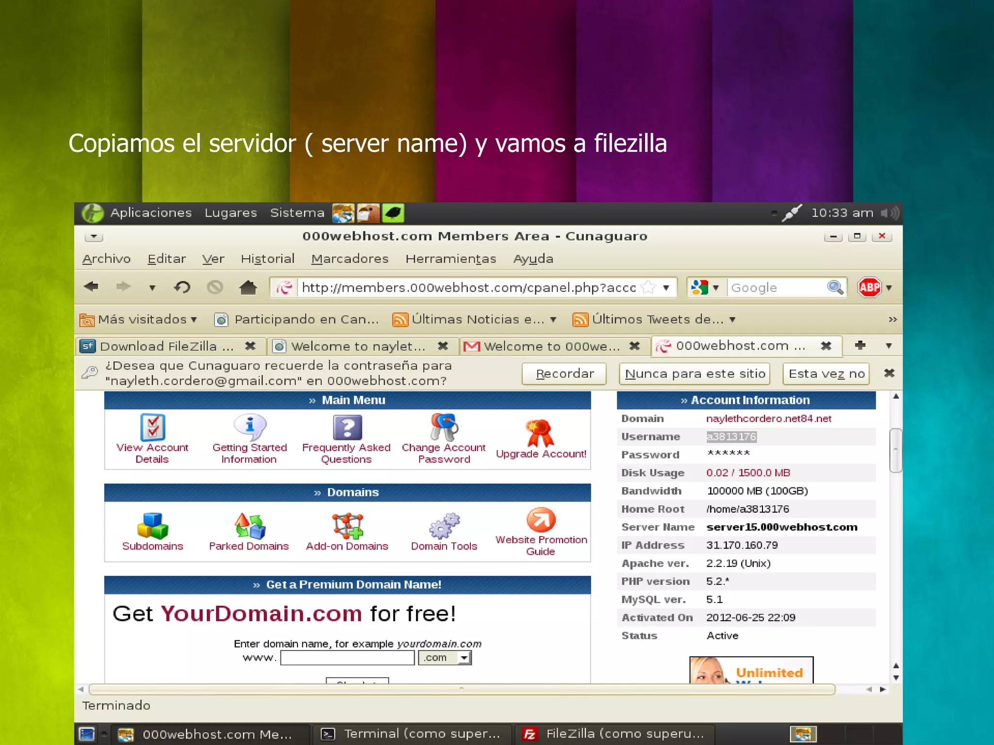
Task: Open Getting Started Information icon
Action: pos(249,427)
